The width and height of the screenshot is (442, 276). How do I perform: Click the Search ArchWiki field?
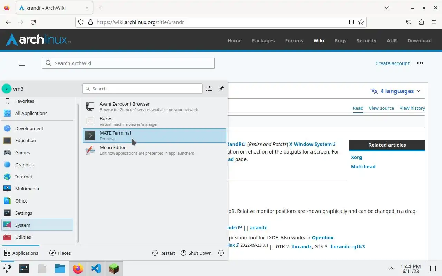128,63
